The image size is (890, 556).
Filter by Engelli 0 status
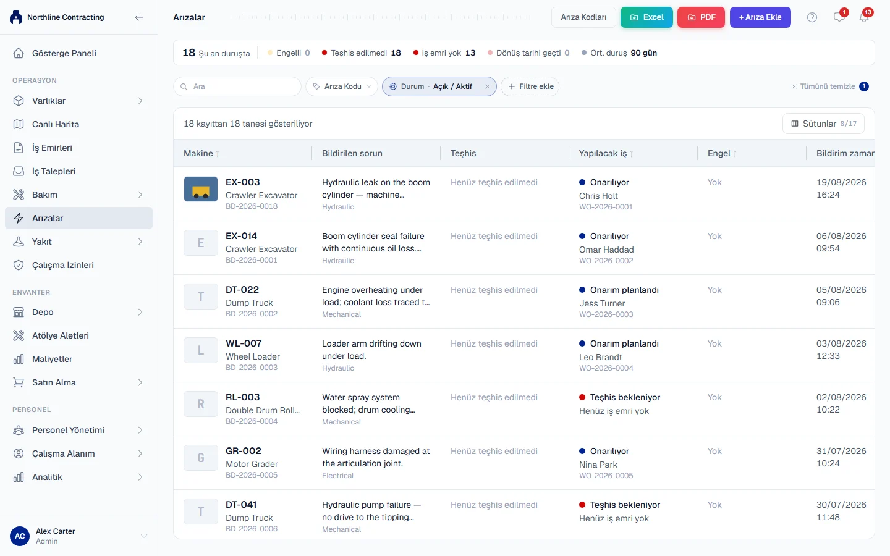pyautogui.click(x=289, y=53)
